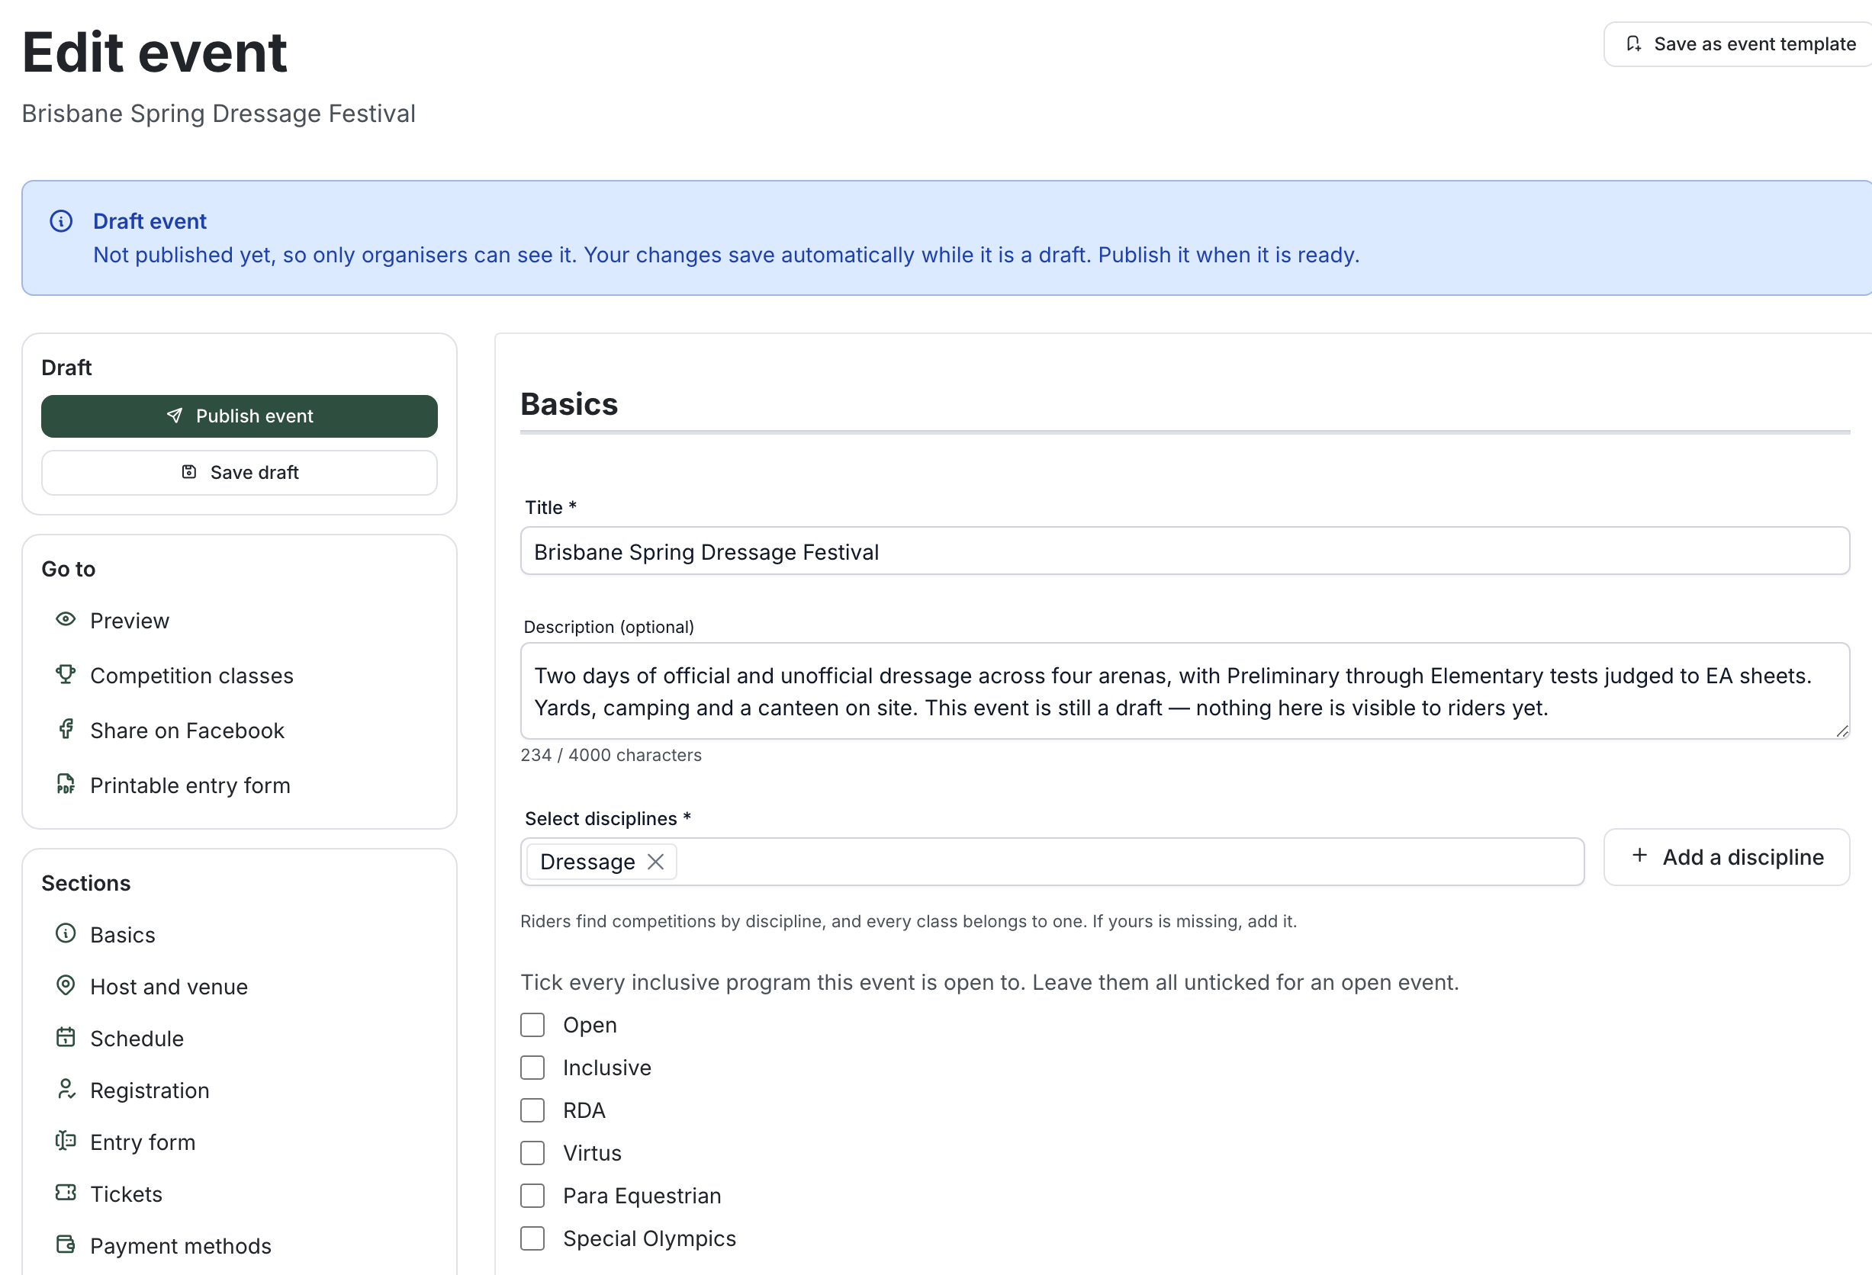Click the Save draft button

click(240, 472)
